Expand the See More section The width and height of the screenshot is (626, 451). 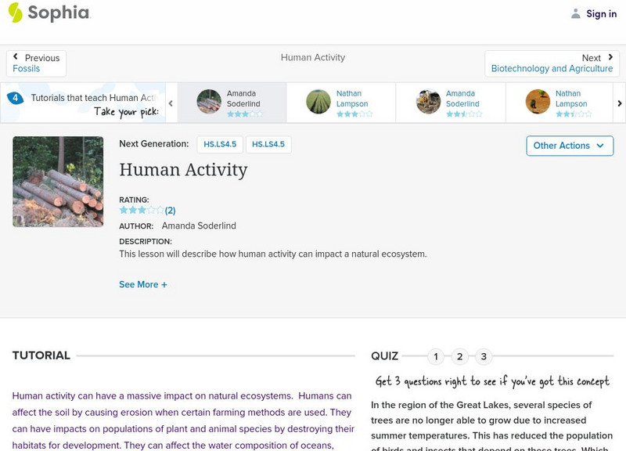point(144,284)
